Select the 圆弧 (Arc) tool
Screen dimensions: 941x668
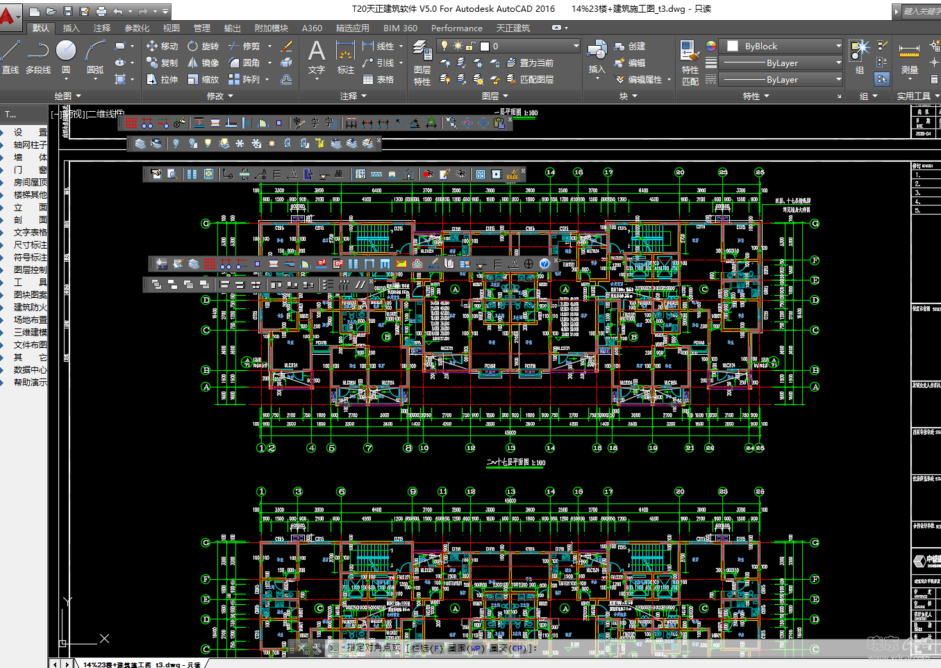click(95, 57)
